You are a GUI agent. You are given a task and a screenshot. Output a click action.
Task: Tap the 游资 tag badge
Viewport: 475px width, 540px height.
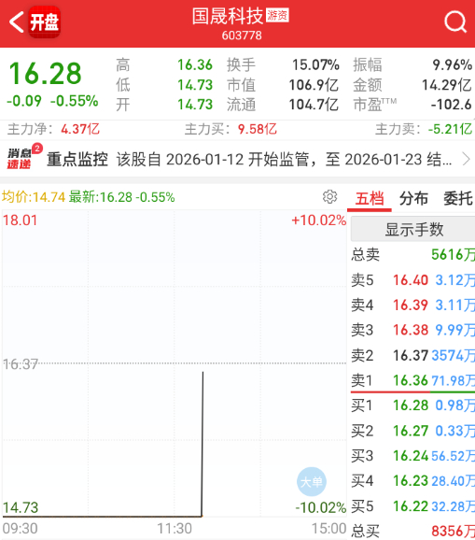277,15
